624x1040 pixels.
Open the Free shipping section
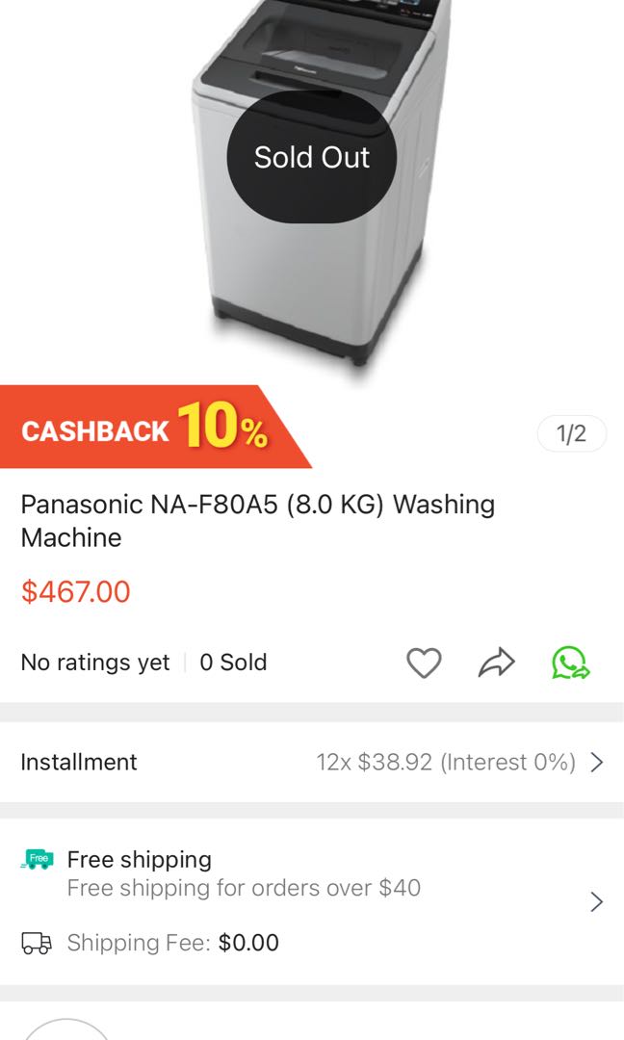(138, 859)
